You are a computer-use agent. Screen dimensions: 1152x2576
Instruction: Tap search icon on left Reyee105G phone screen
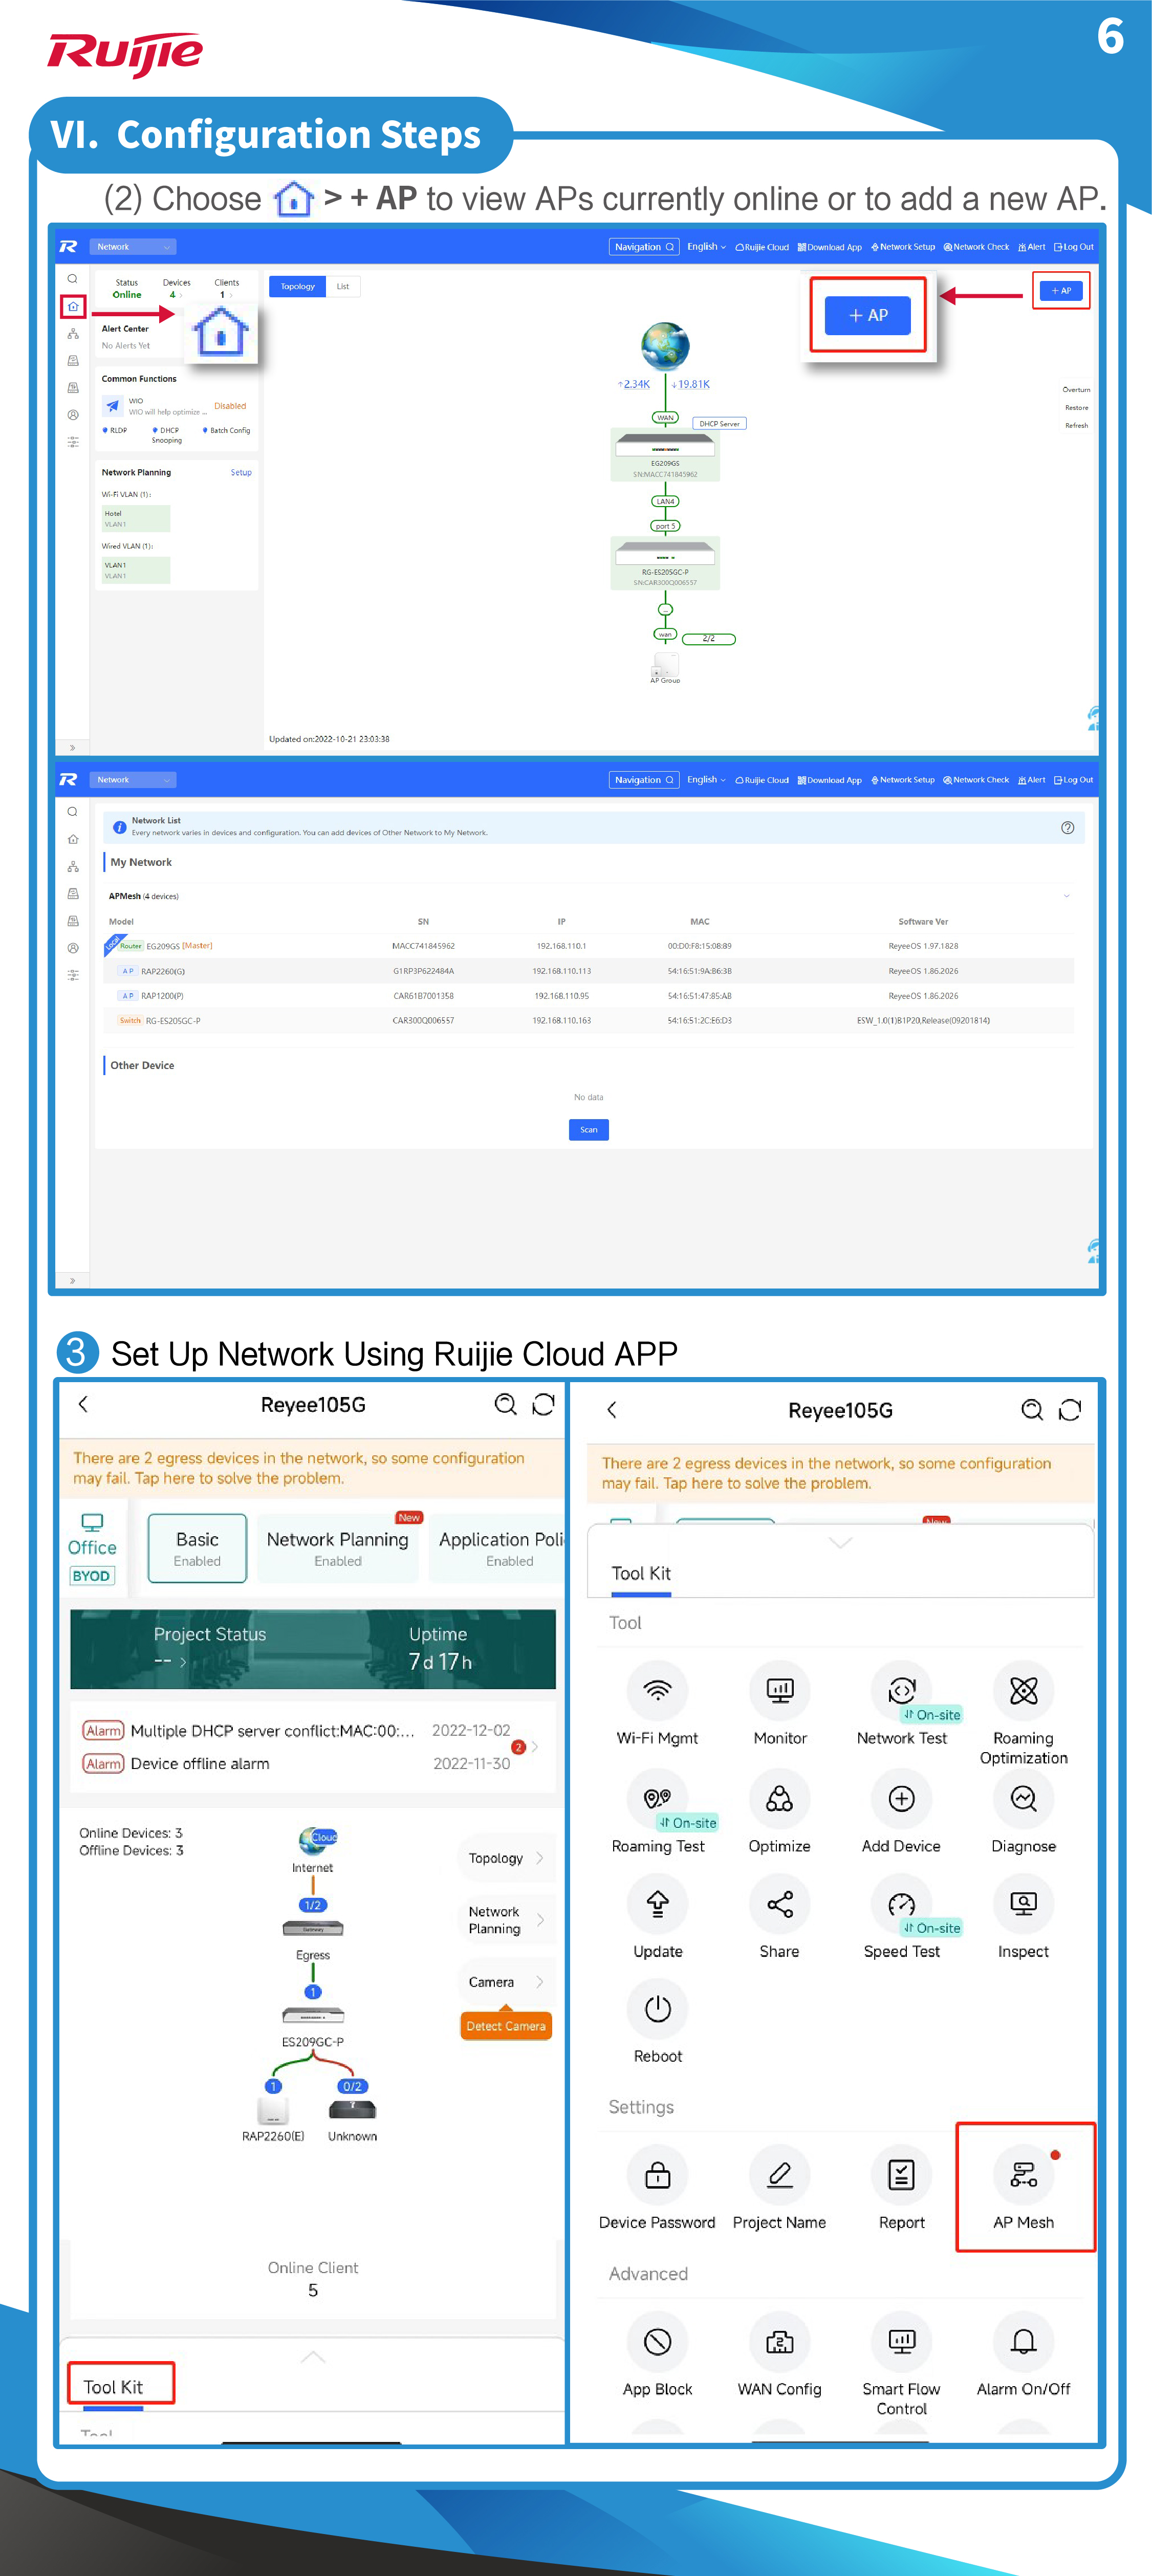coord(506,1405)
